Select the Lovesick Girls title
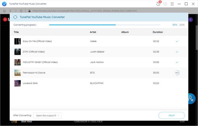The image size is (198, 126). 30,83
